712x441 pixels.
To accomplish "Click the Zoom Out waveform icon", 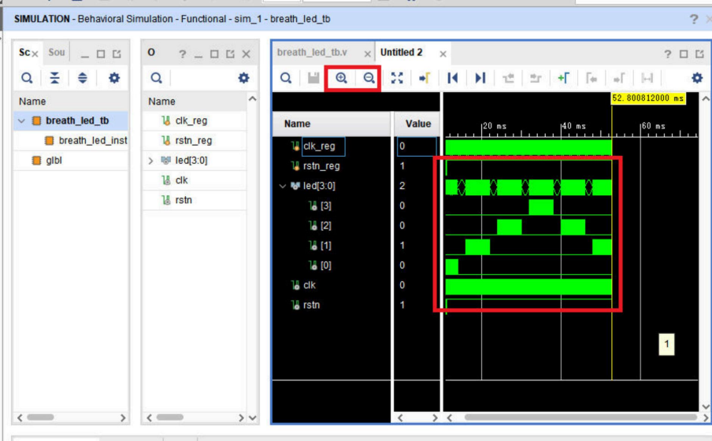I will (369, 78).
